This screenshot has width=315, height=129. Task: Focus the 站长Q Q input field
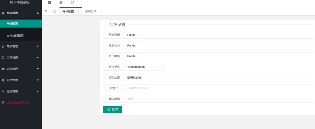(219, 45)
